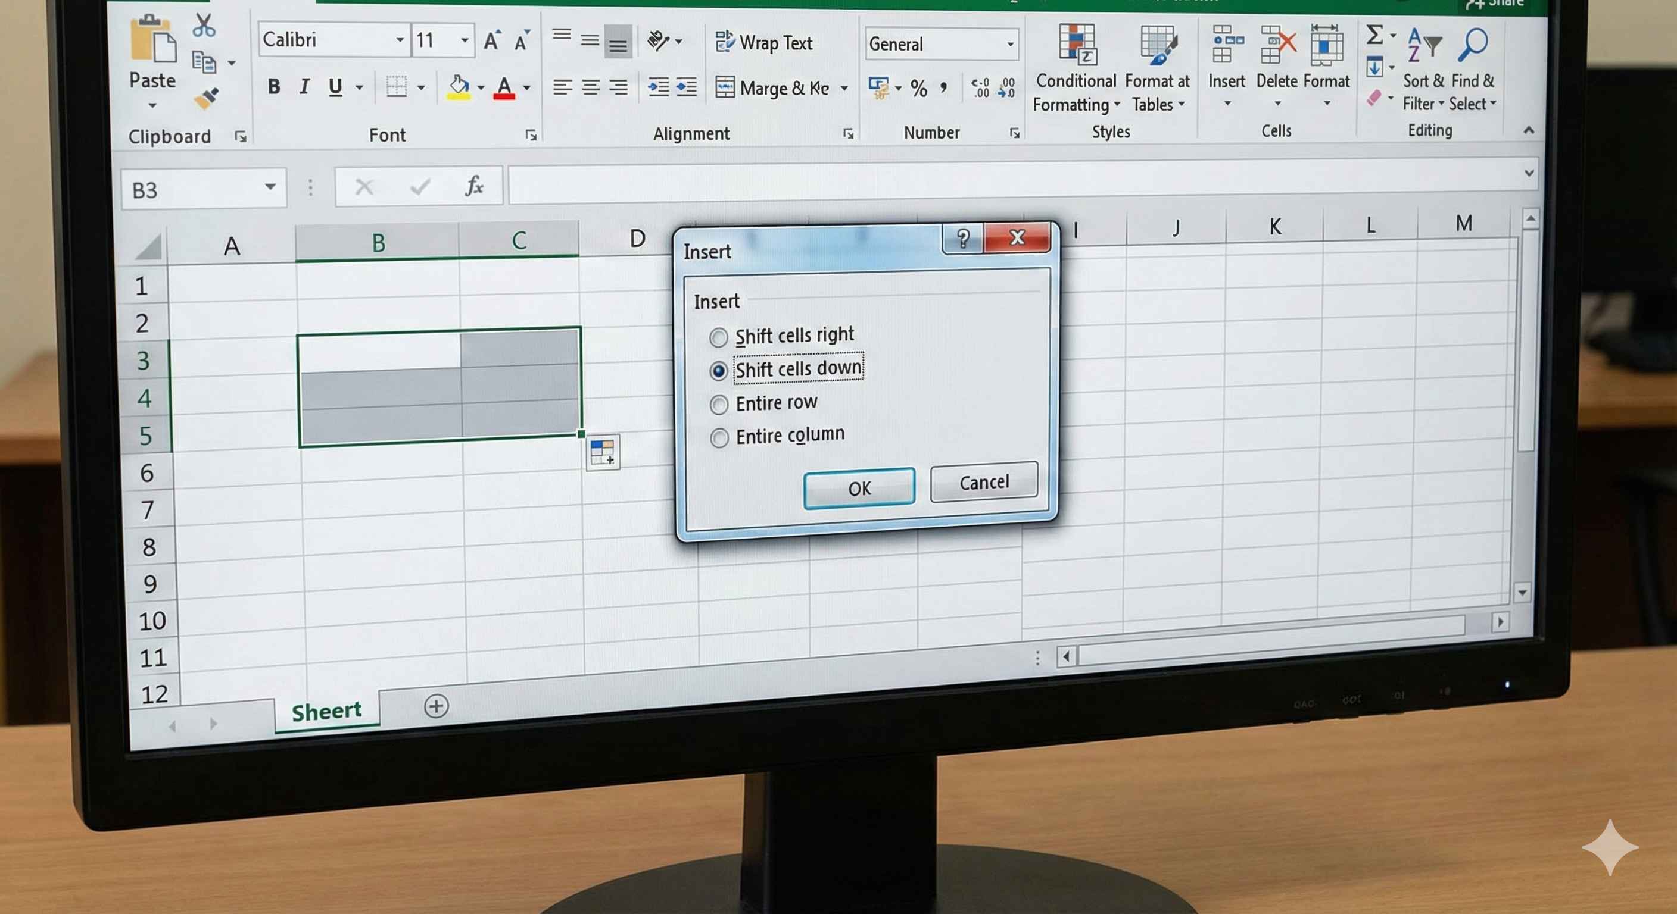Toggle Bold formatting
Viewport: 1677px width, 914px height.
point(274,86)
